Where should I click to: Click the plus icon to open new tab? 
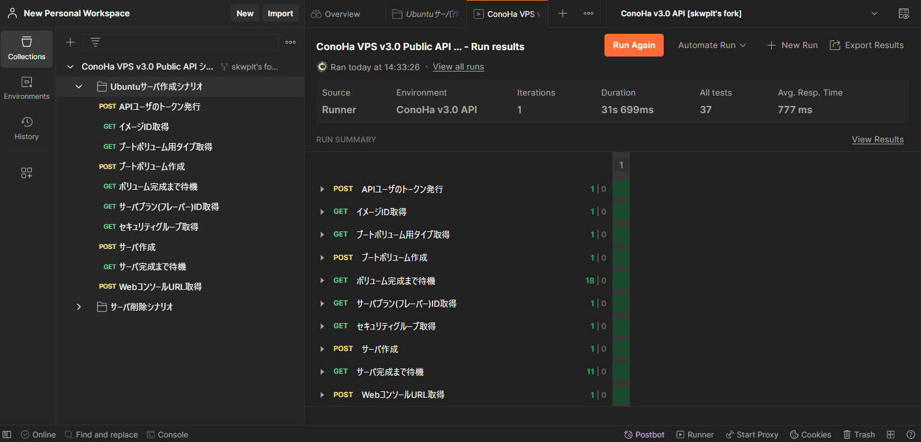(x=563, y=14)
